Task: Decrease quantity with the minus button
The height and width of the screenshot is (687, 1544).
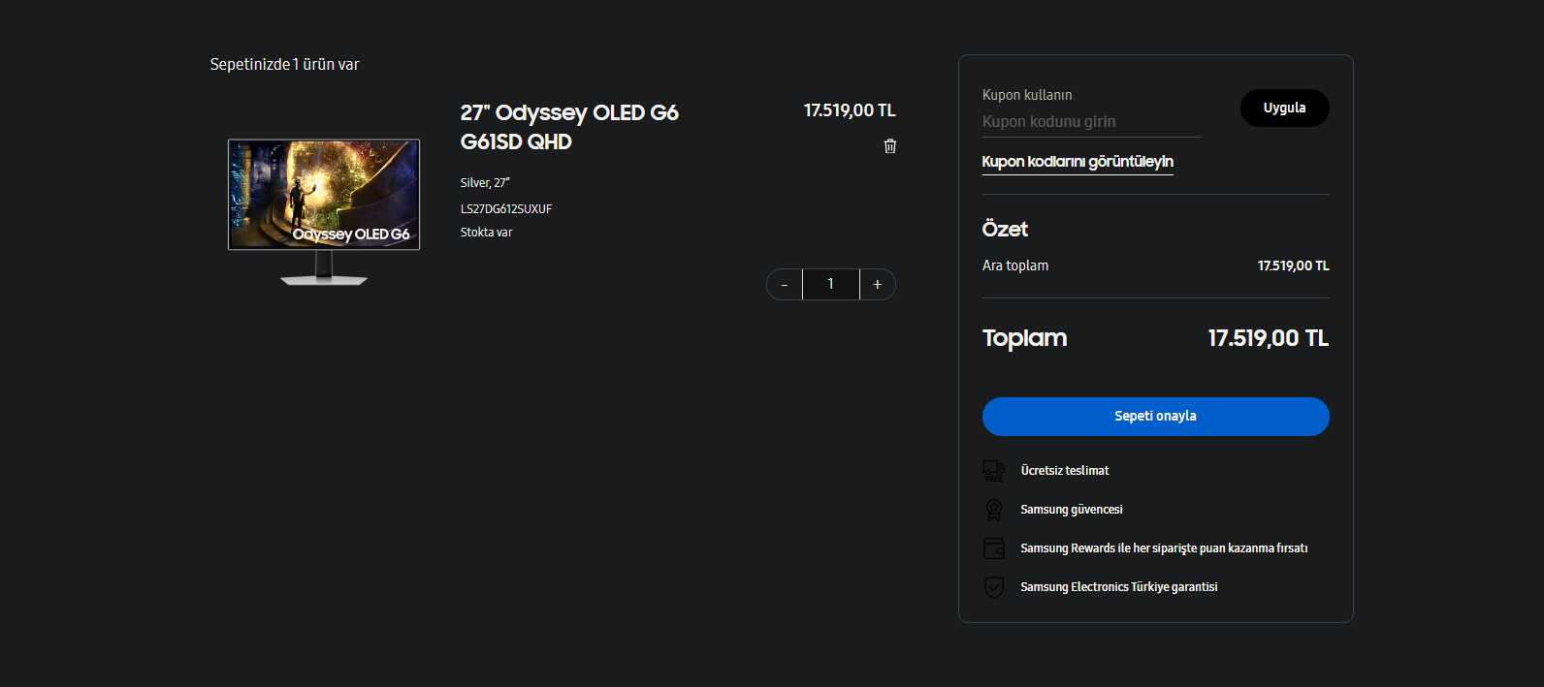Action: (x=785, y=285)
